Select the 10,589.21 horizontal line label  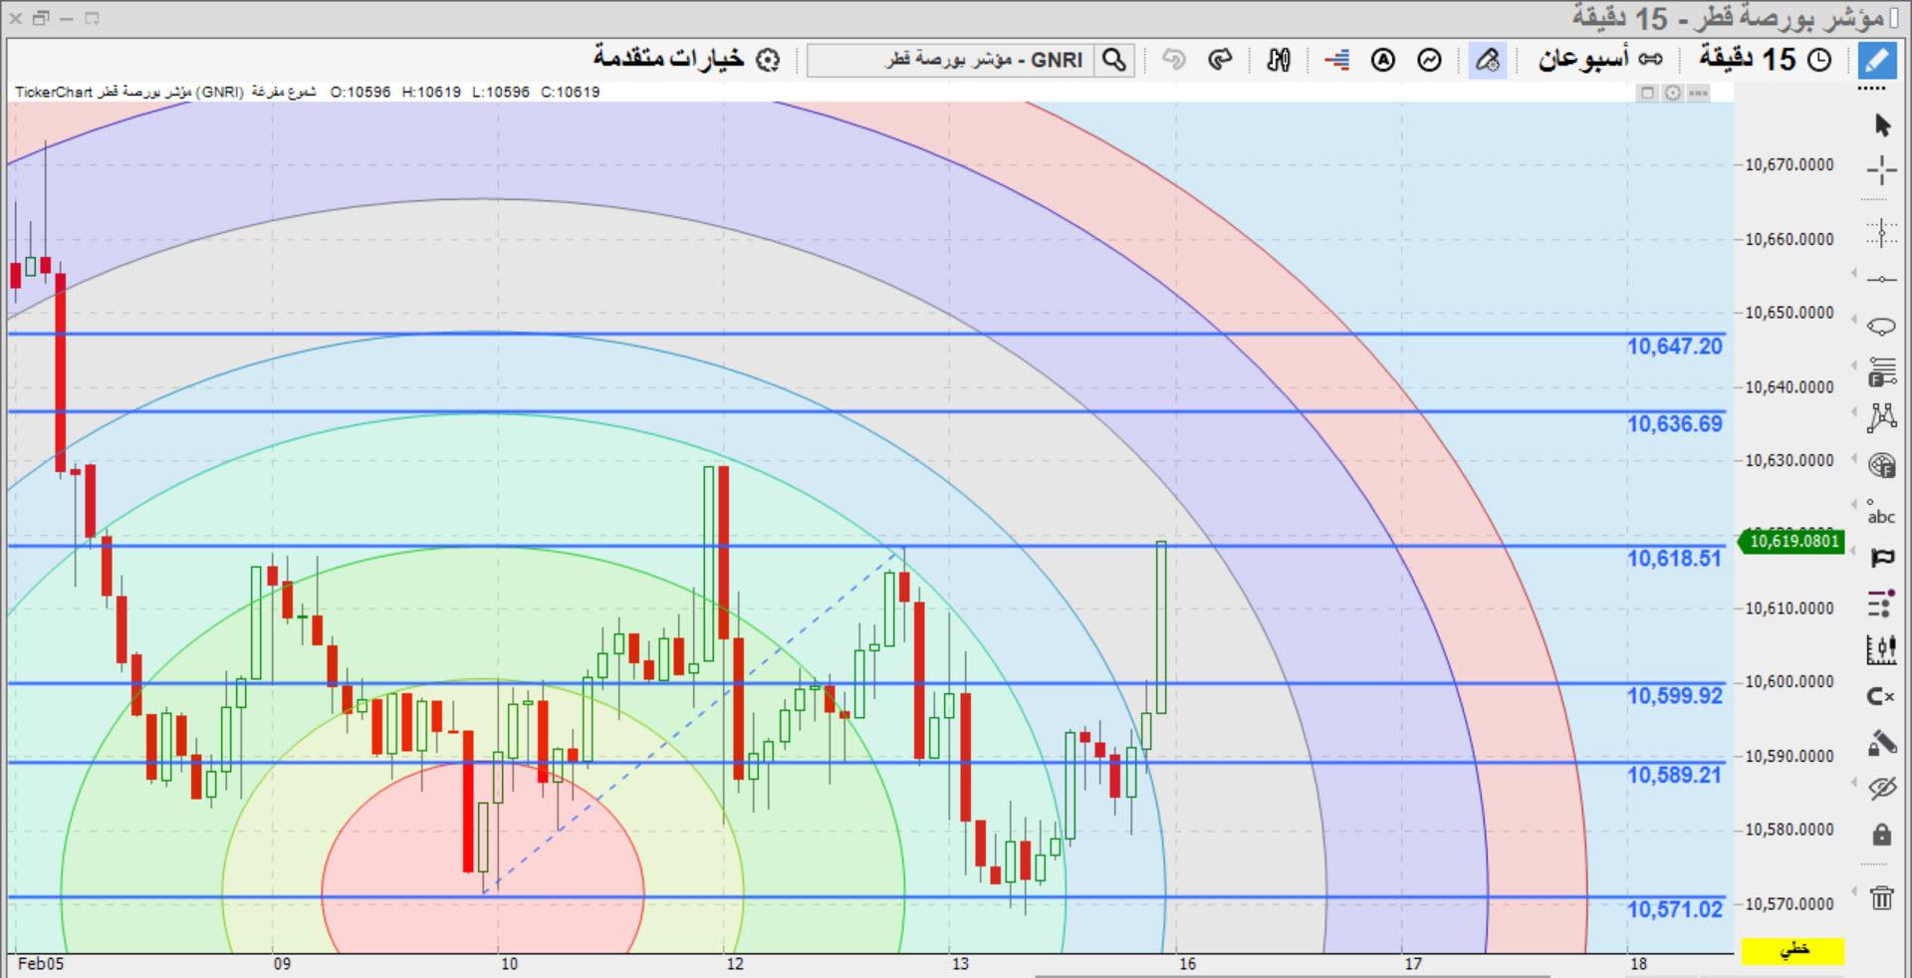click(x=1674, y=775)
